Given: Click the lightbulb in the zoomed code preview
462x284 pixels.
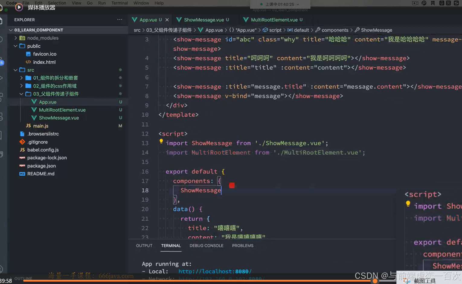Looking at the screenshot, I should point(408,204).
